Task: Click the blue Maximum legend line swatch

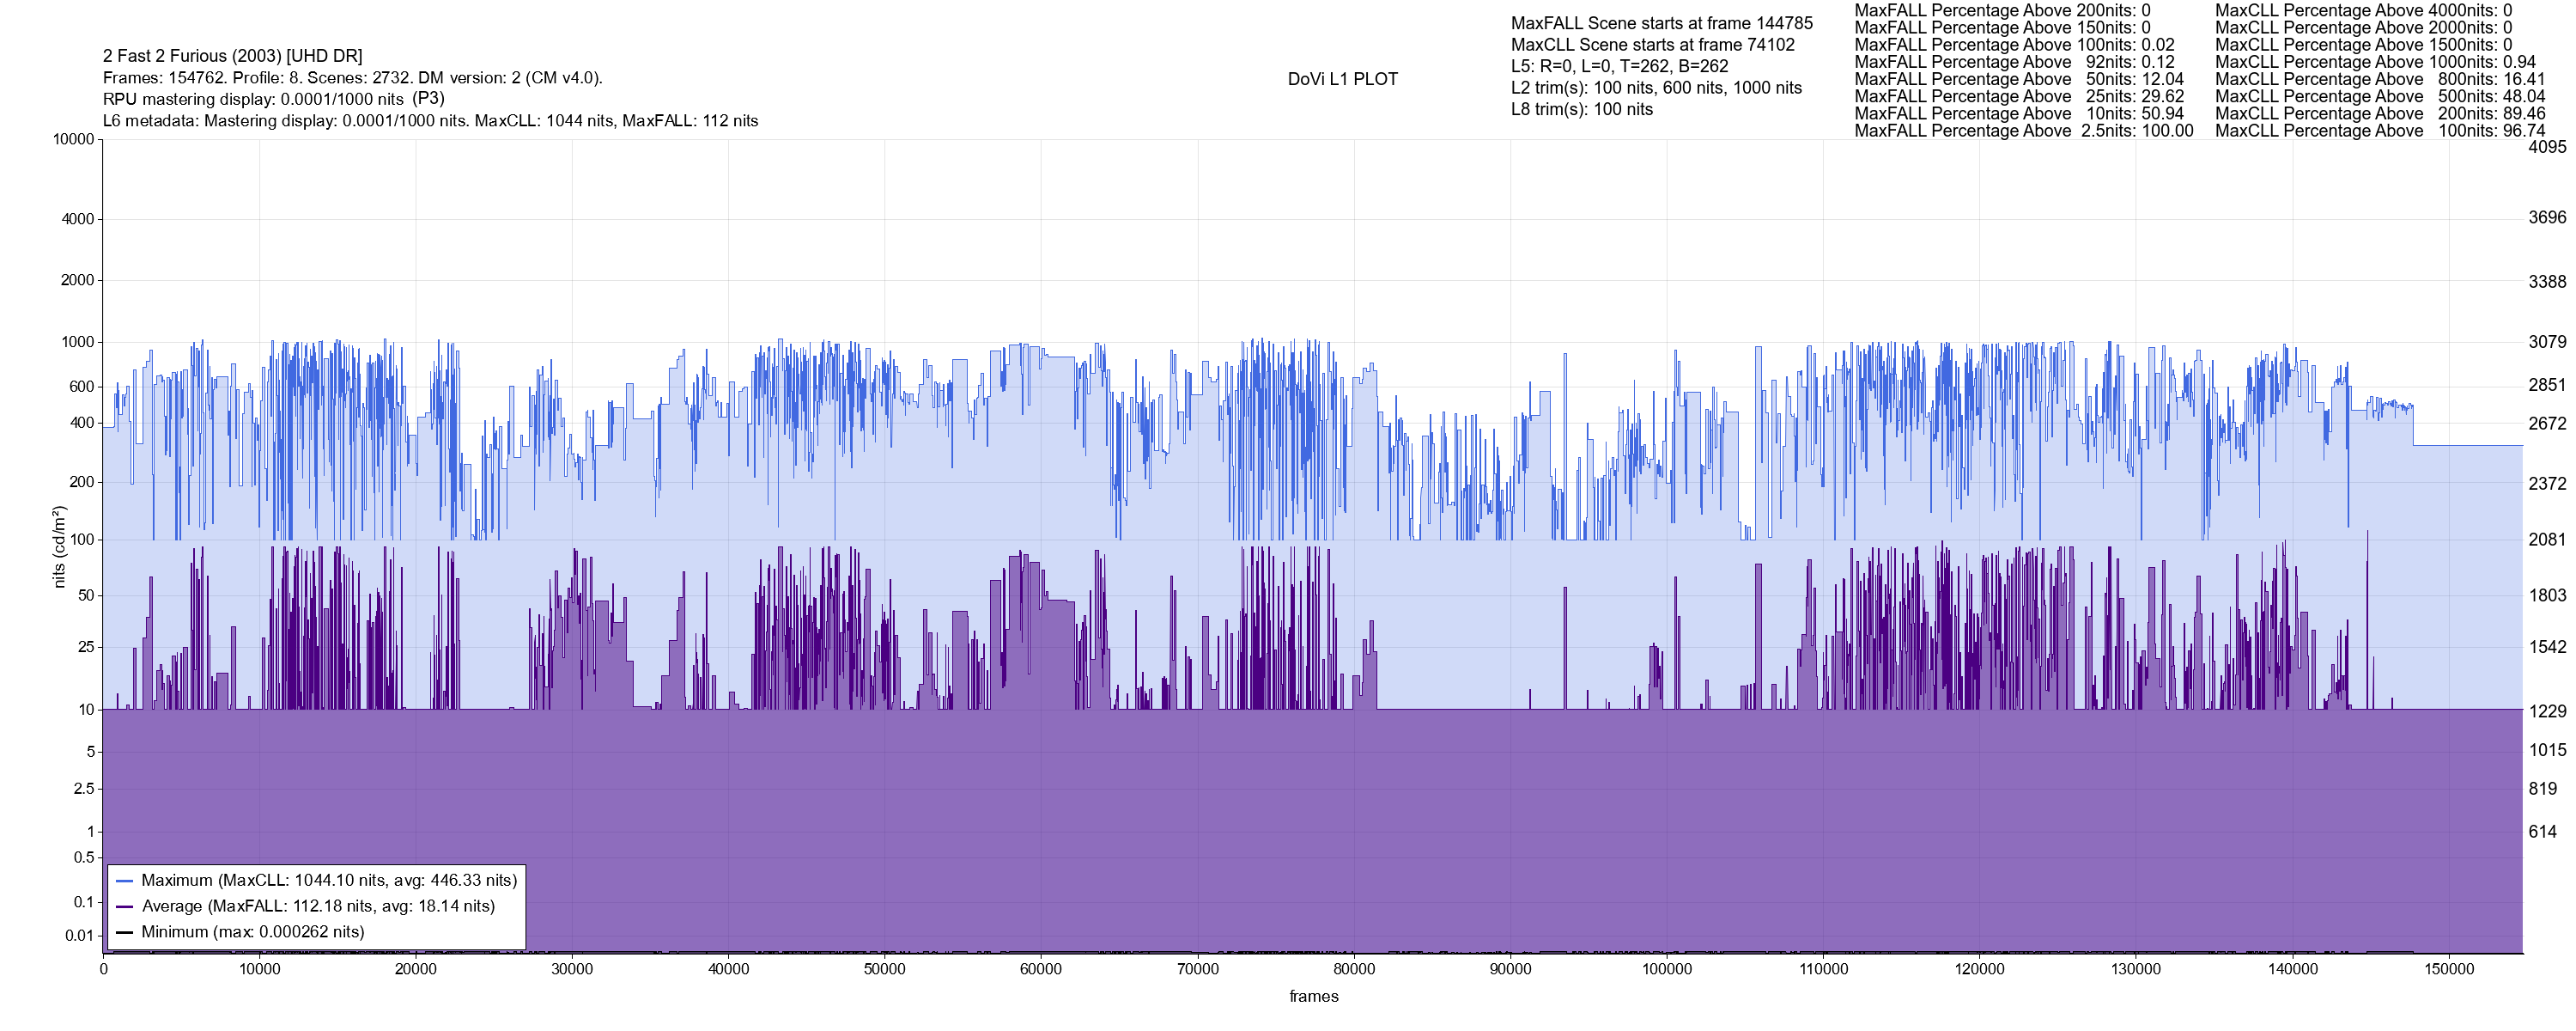Action: pyautogui.click(x=125, y=881)
